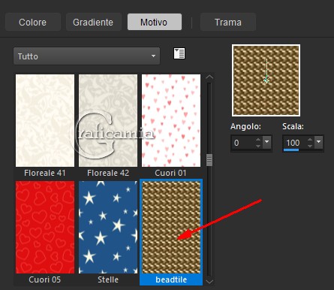This screenshot has width=334, height=290.
Task: Open the Scala dropdown arrow
Action: [x=318, y=142]
